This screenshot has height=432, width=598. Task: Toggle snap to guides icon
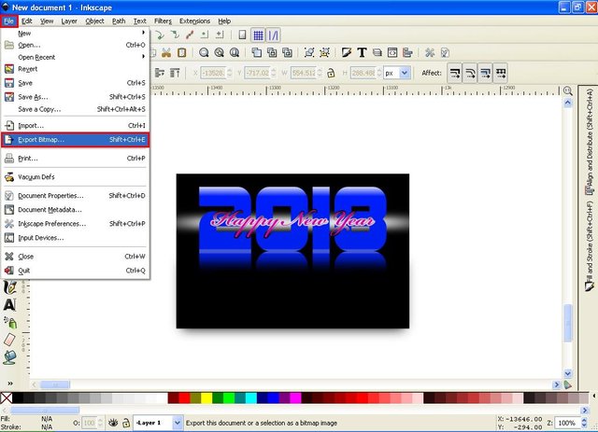tap(274, 35)
